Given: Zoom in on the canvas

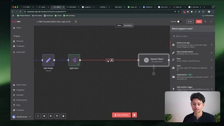Looking at the screenshot, I should (44, 116).
